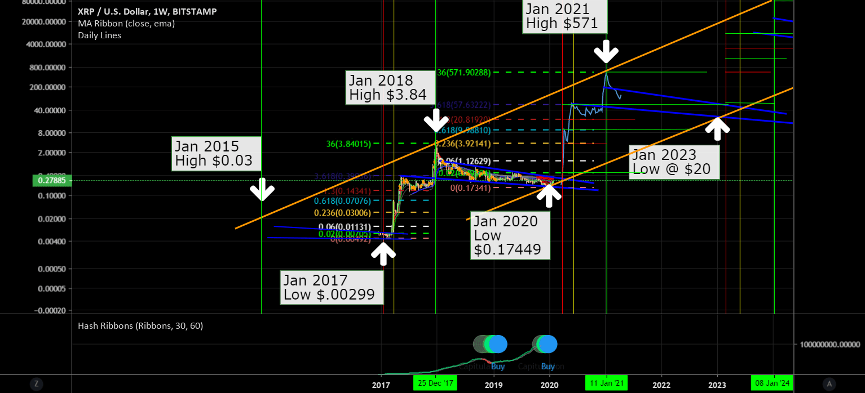Click 2020 on the time axis
Screen dimensions: 865x393
pyautogui.click(x=549, y=385)
